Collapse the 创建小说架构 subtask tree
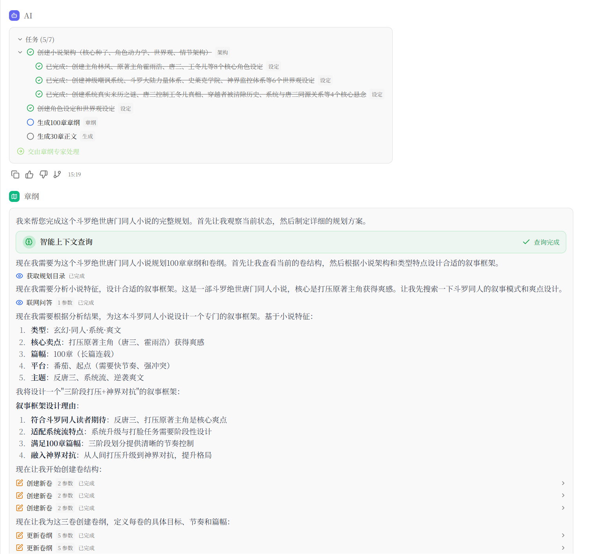This screenshot has height=554, width=589. (x=20, y=52)
